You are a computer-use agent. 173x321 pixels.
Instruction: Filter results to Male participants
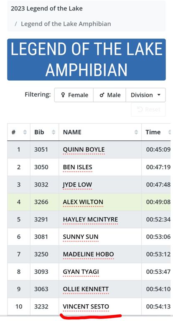pos(110,95)
